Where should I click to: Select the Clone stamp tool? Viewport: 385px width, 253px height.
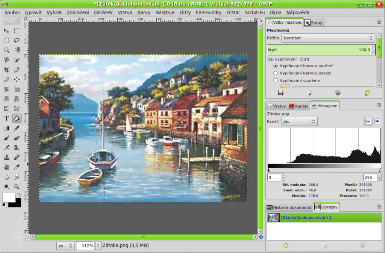7,157
